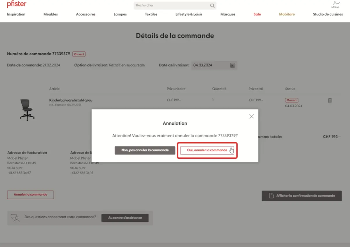This screenshot has width=350, height=247.
Task: Open the Meubles menu
Action: coord(50,14)
